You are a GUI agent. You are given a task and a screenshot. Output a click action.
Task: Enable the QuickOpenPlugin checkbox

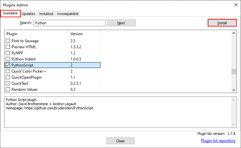[8, 77]
